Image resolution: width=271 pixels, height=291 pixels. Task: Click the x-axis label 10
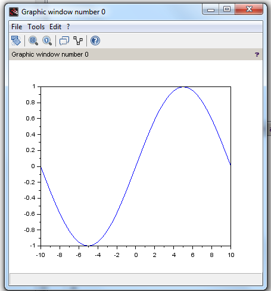(x=231, y=255)
